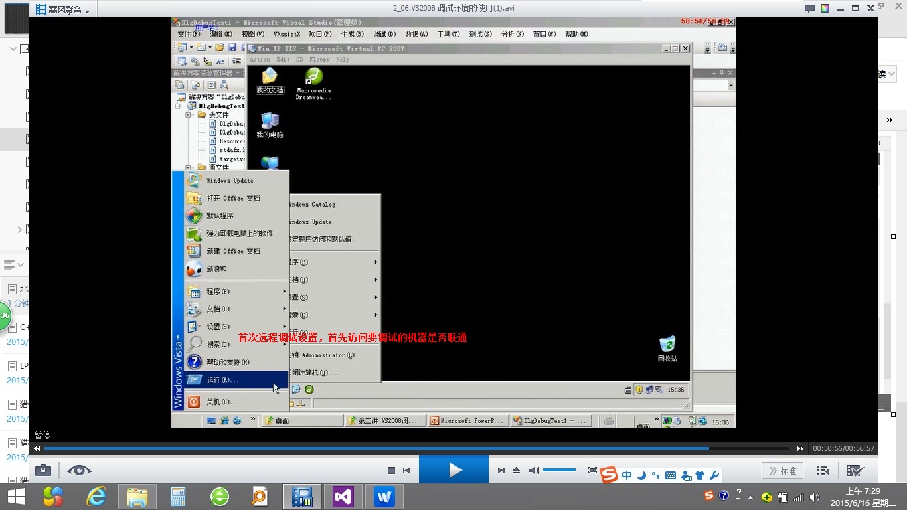The height and width of the screenshot is (510, 907).
Task: Open the skin color icon in title bar
Action: coord(825,9)
